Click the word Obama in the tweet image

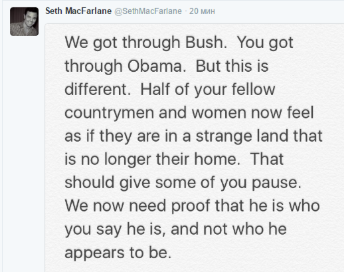[156, 66]
